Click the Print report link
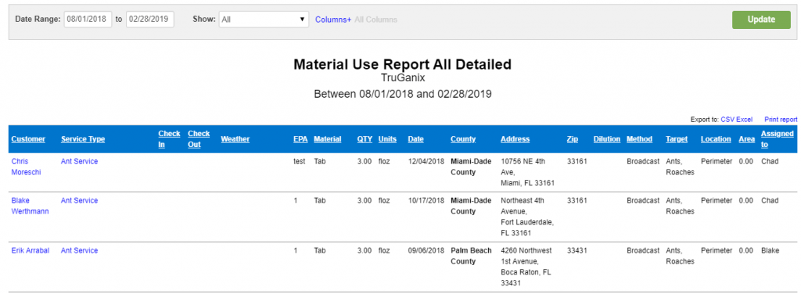 [x=781, y=120]
